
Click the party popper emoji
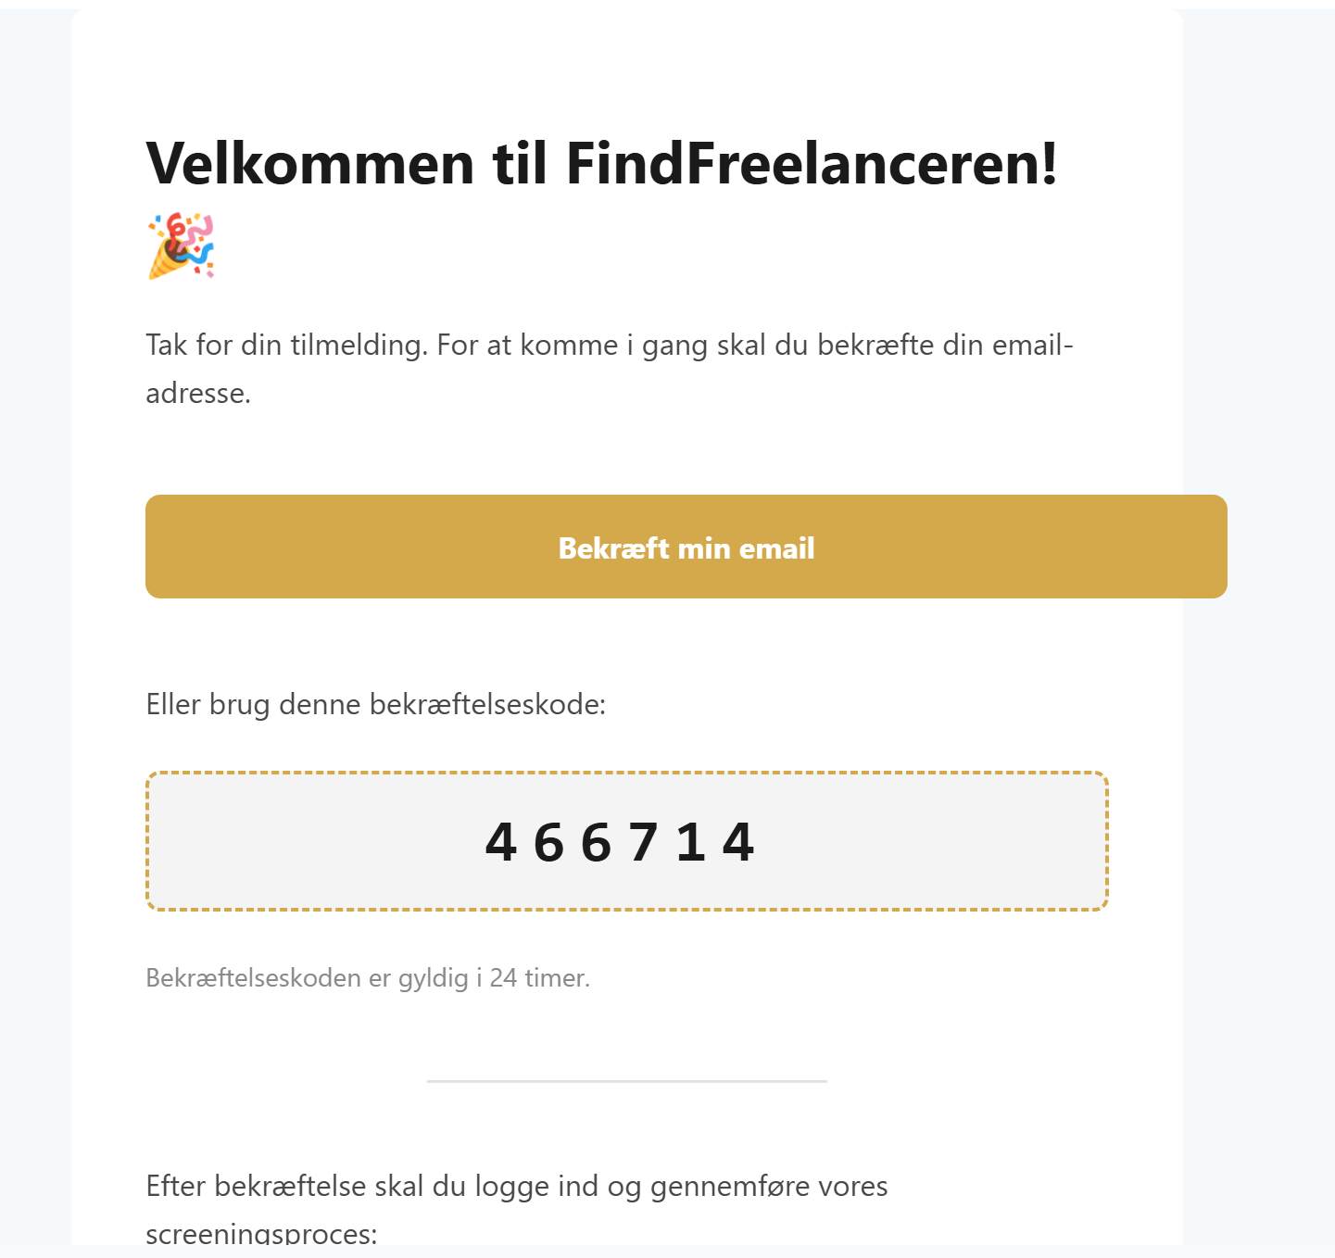(x=182, y=245)
